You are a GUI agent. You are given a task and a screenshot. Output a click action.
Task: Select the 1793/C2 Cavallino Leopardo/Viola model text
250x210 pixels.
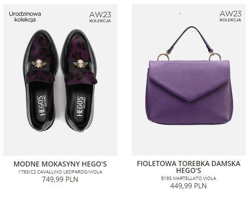[x=60, y=172]
